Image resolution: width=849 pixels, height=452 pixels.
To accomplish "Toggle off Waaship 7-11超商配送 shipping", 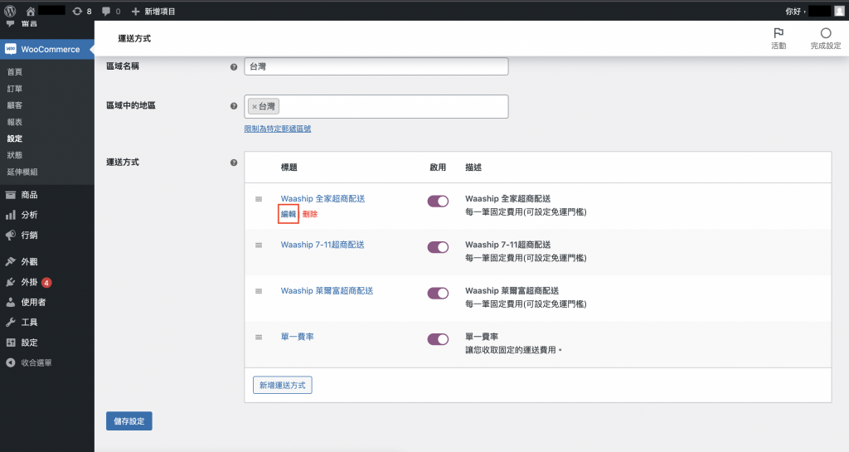I will click(438, 247).
